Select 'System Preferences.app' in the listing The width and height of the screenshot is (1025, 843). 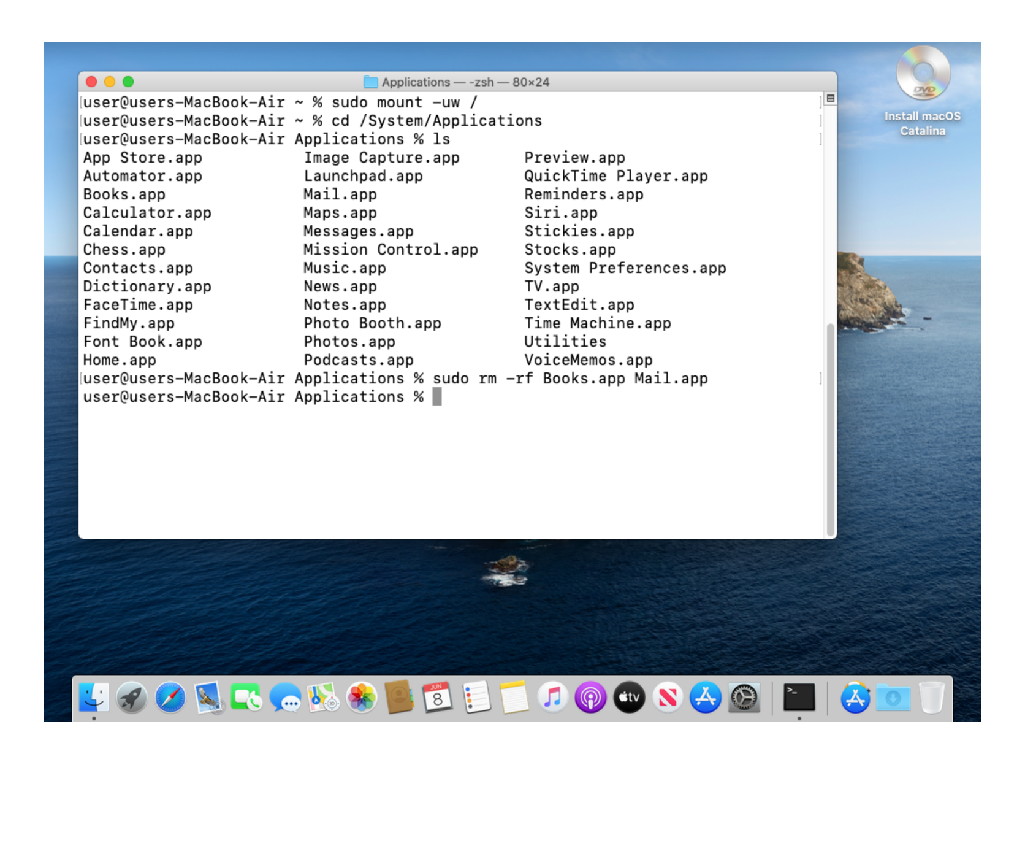625,268
